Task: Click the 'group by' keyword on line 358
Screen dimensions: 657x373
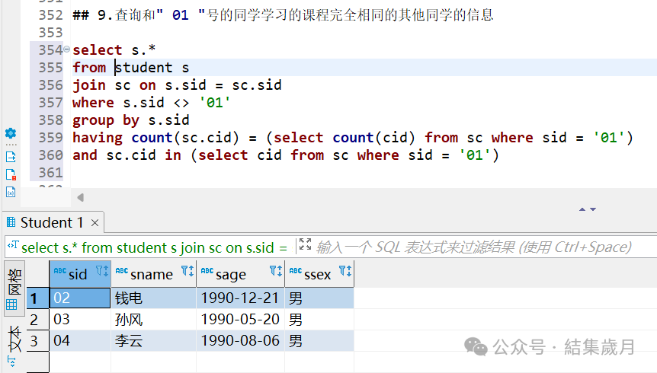Action: click(106, 120)
